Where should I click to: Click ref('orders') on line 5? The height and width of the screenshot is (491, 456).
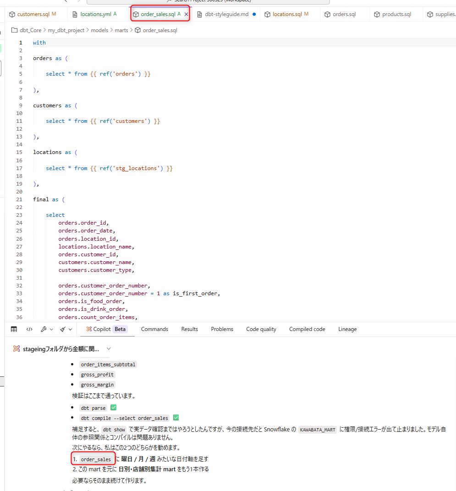pos(120,74)
